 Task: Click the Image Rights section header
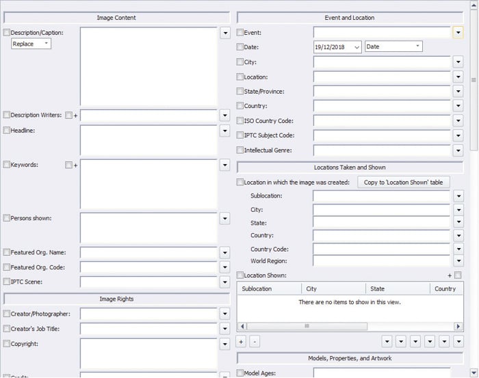point(116,299)
